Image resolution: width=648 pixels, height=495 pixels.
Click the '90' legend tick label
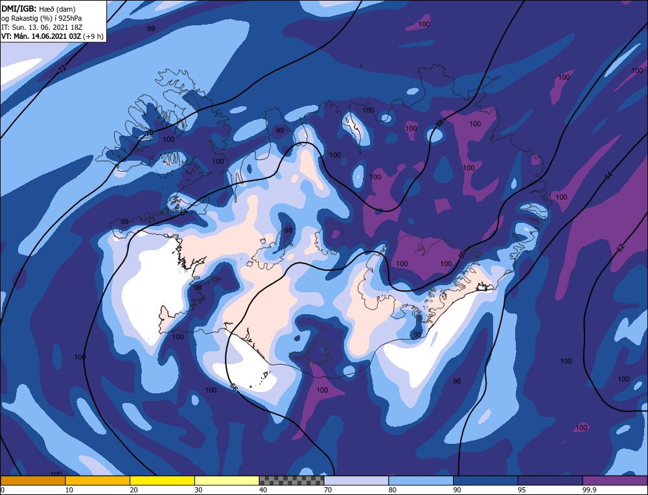[457, 490]
